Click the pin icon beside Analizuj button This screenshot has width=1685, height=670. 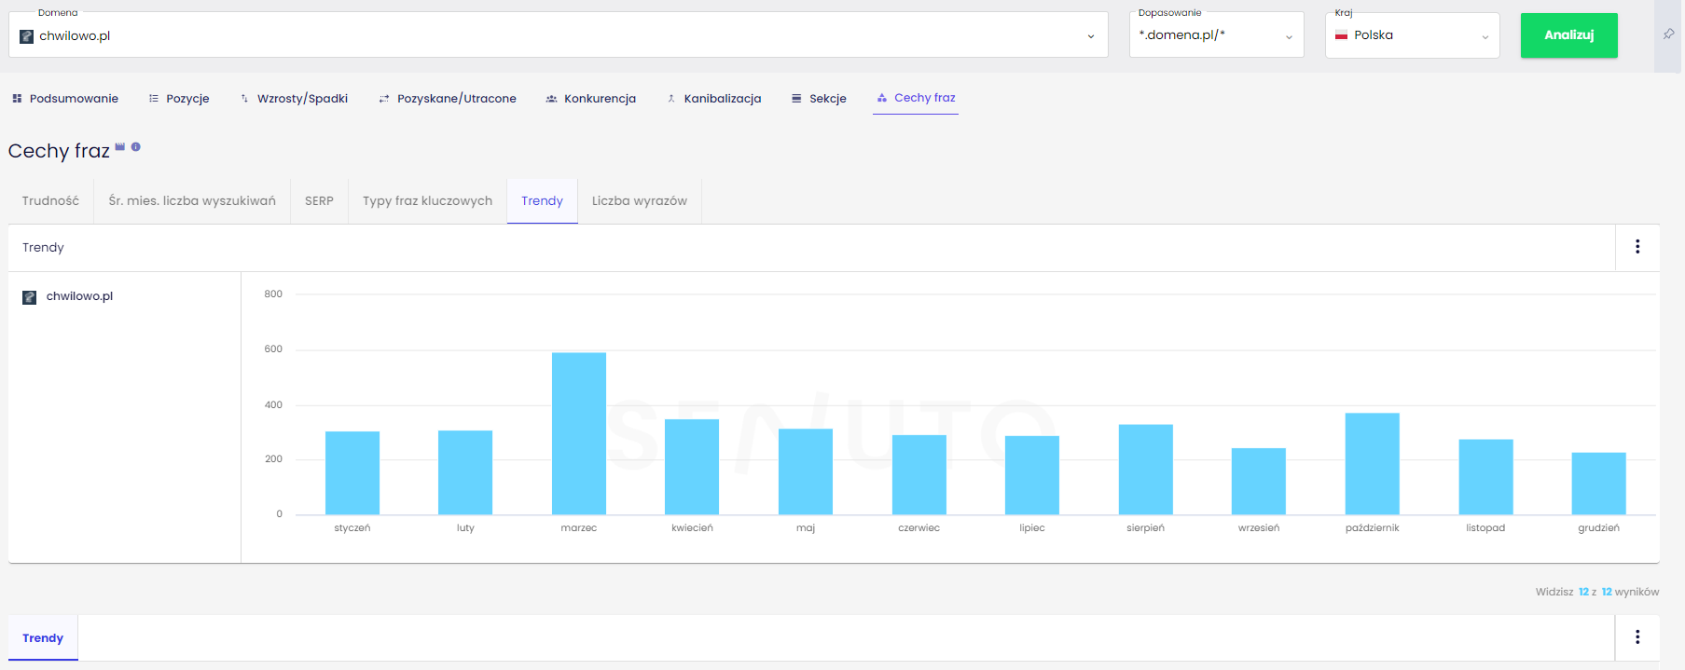tap(1669, 34)
